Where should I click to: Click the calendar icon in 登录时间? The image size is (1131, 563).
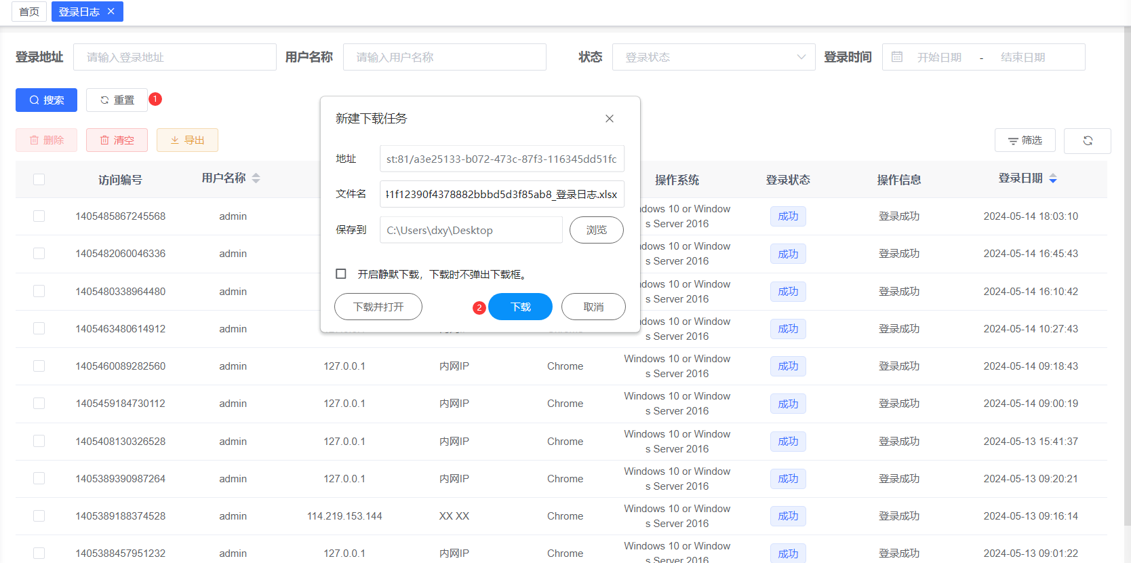[x=897, y=57]
